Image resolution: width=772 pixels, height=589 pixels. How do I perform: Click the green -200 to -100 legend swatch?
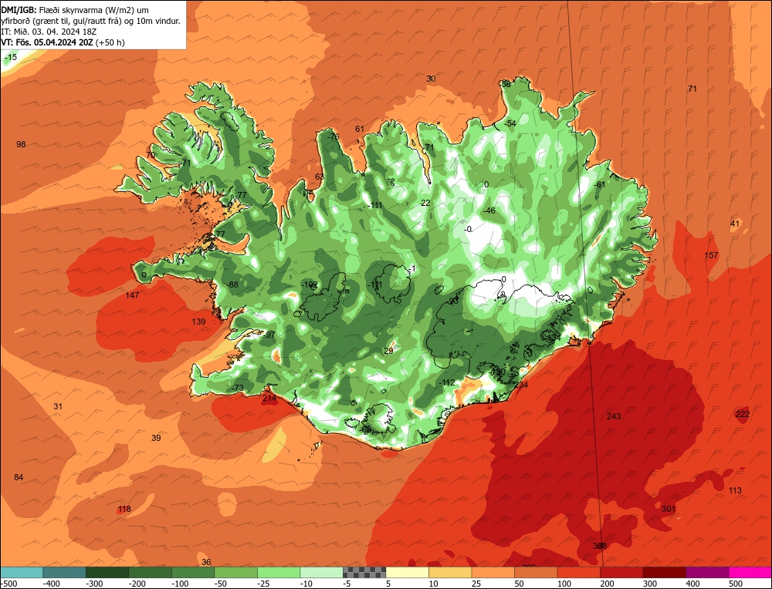151,572
